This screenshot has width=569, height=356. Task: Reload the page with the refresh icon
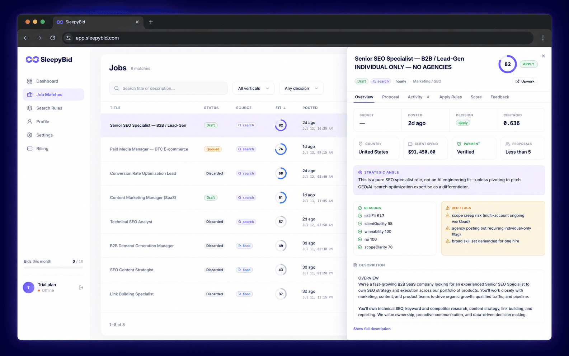click(53, 38)
